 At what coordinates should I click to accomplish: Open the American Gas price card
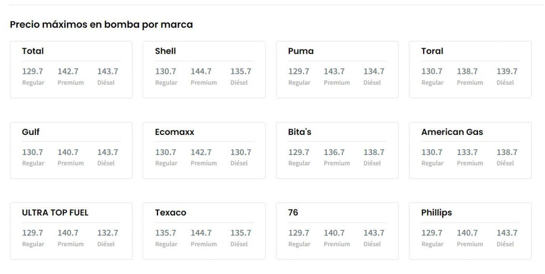tap(470, 150)
